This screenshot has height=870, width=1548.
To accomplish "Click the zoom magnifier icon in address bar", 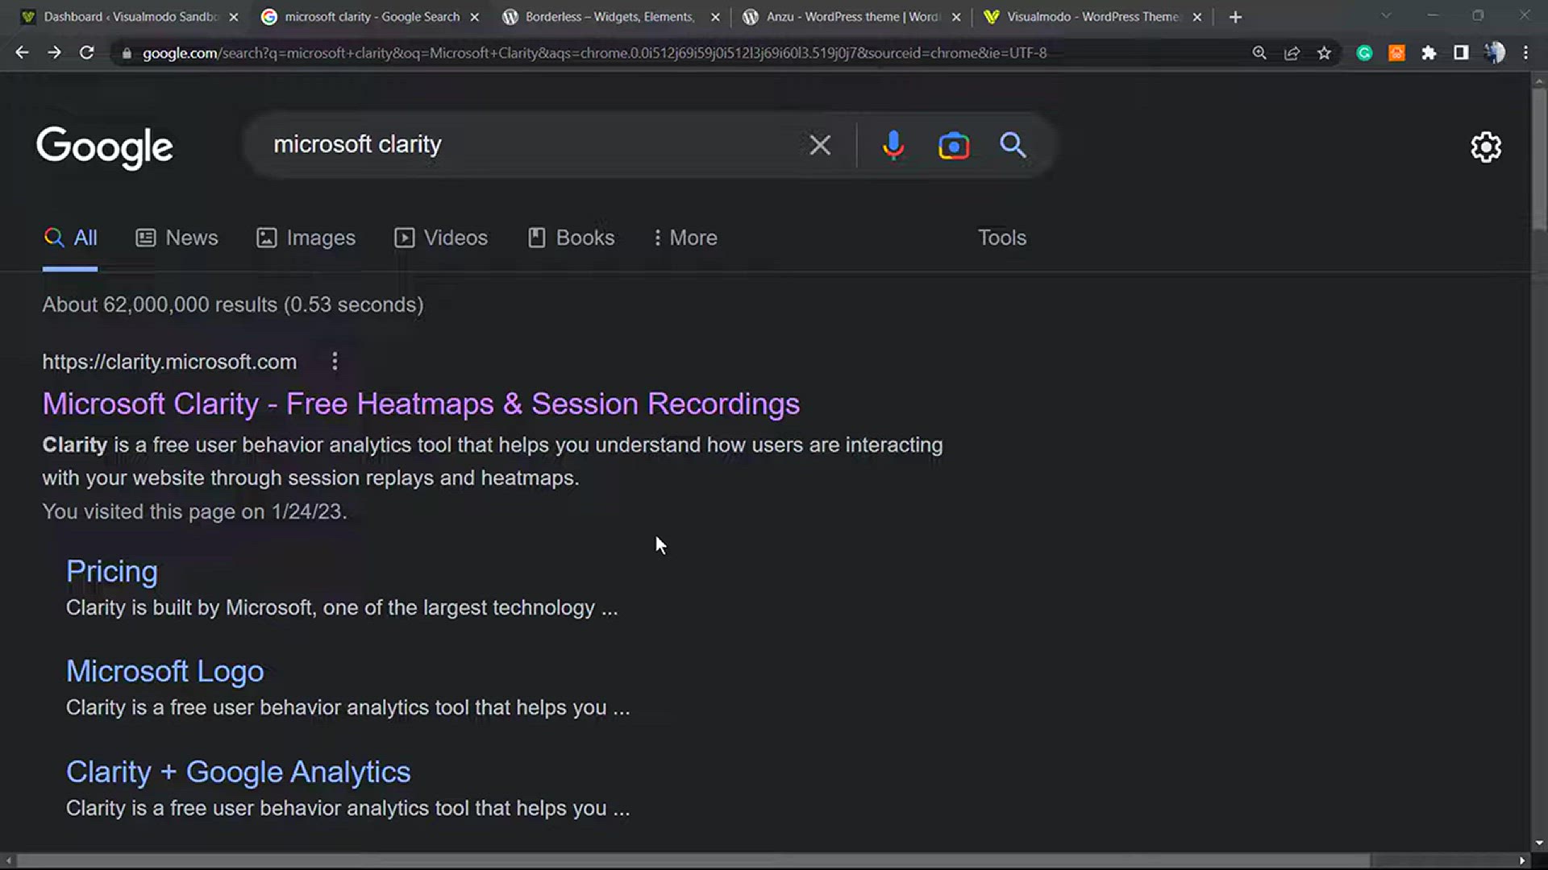I will (1259, 53).
